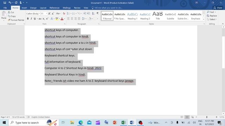Open the File tab

pyautogui.click(x=5, y=8)
